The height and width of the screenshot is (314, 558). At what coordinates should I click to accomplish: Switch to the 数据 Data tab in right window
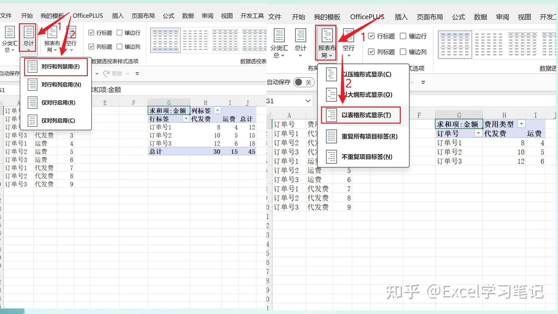click(480, 17)
